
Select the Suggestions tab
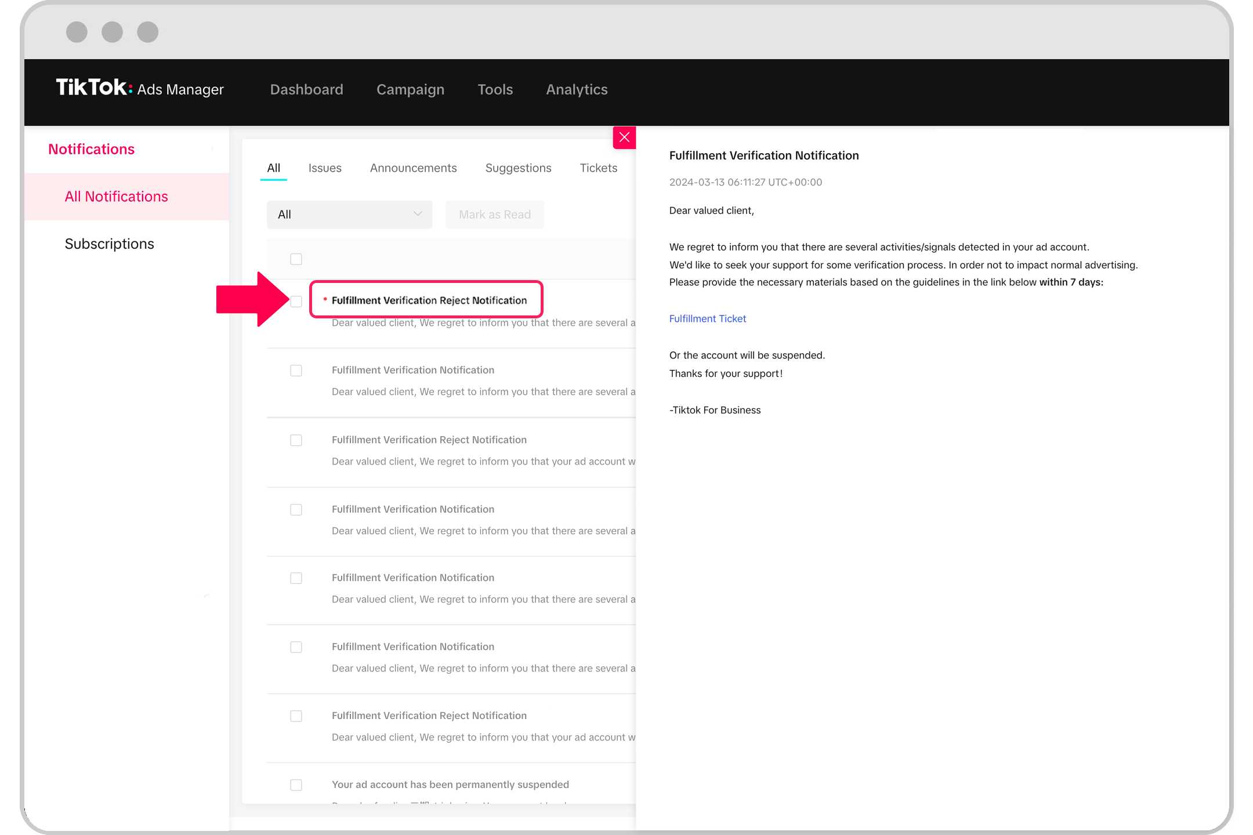517,167
